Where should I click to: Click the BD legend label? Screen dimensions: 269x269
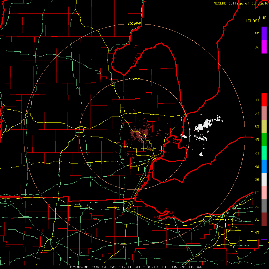(x=256, y=127)
